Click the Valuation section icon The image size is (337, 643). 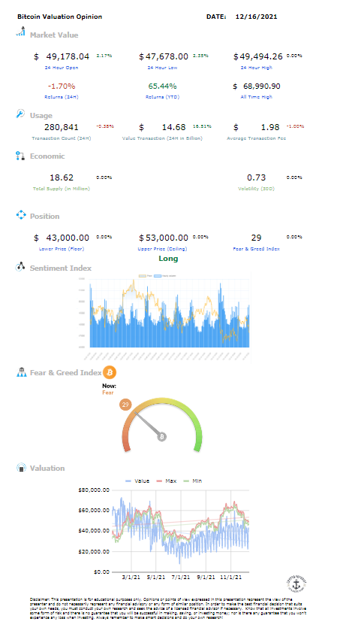click(x=21, y=467)
